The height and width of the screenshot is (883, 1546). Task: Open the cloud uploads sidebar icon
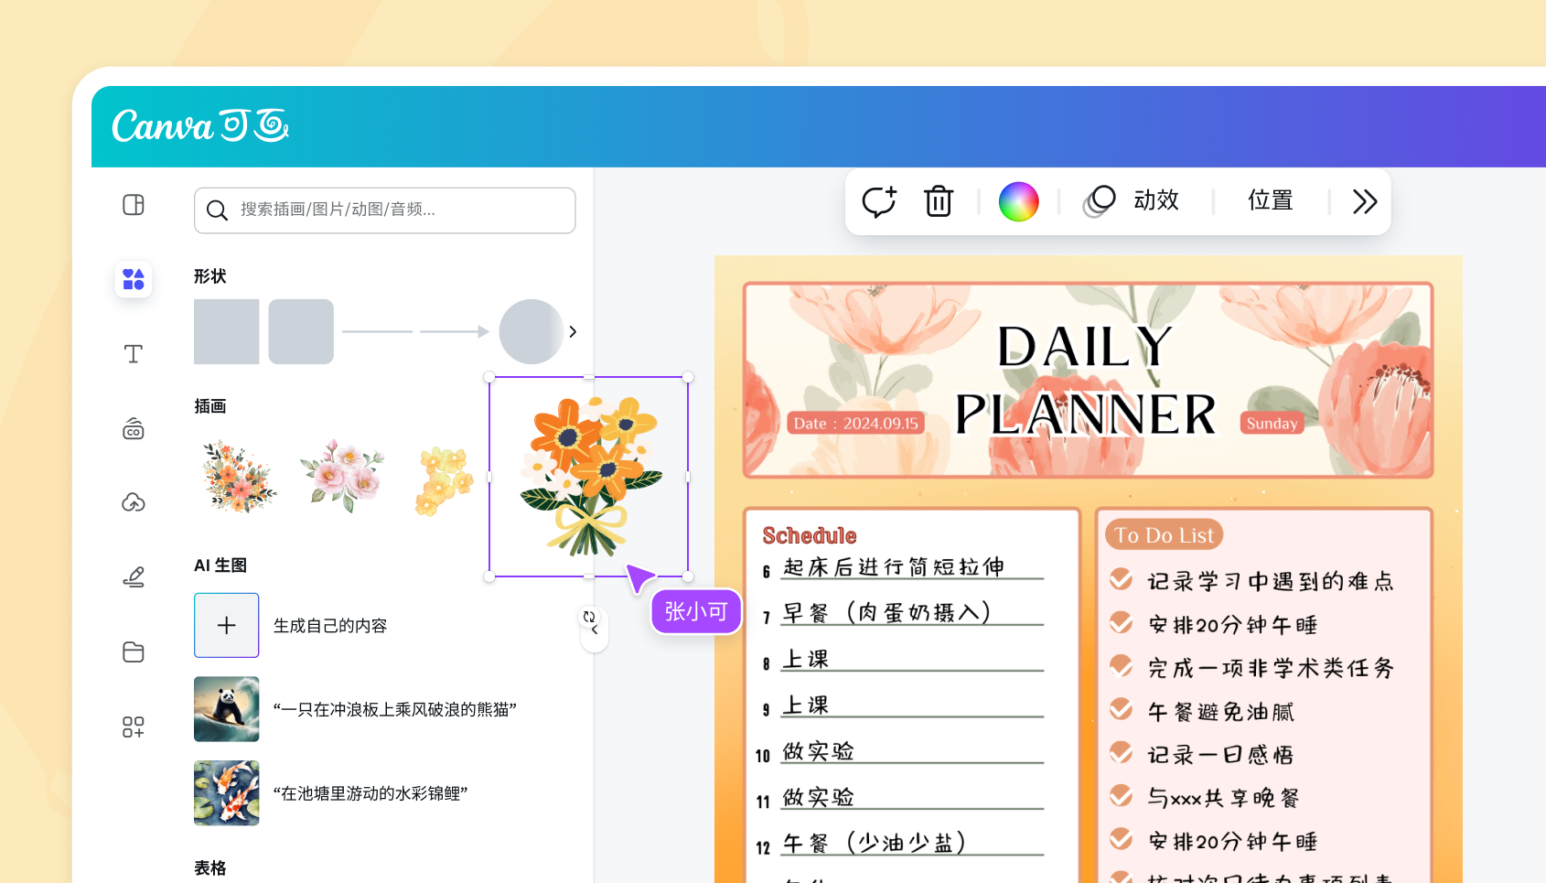pos(134,502)
